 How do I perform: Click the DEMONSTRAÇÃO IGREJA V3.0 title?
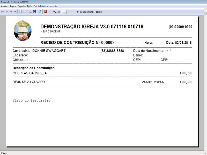(x=92, y=27)
